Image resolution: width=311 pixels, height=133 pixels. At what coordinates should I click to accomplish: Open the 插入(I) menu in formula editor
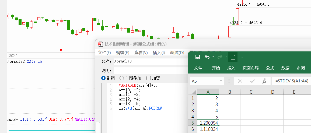(159, 53)
